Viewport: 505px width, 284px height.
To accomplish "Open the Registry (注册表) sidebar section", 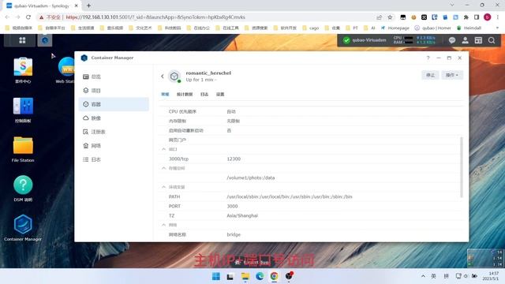I will (114, 132).
